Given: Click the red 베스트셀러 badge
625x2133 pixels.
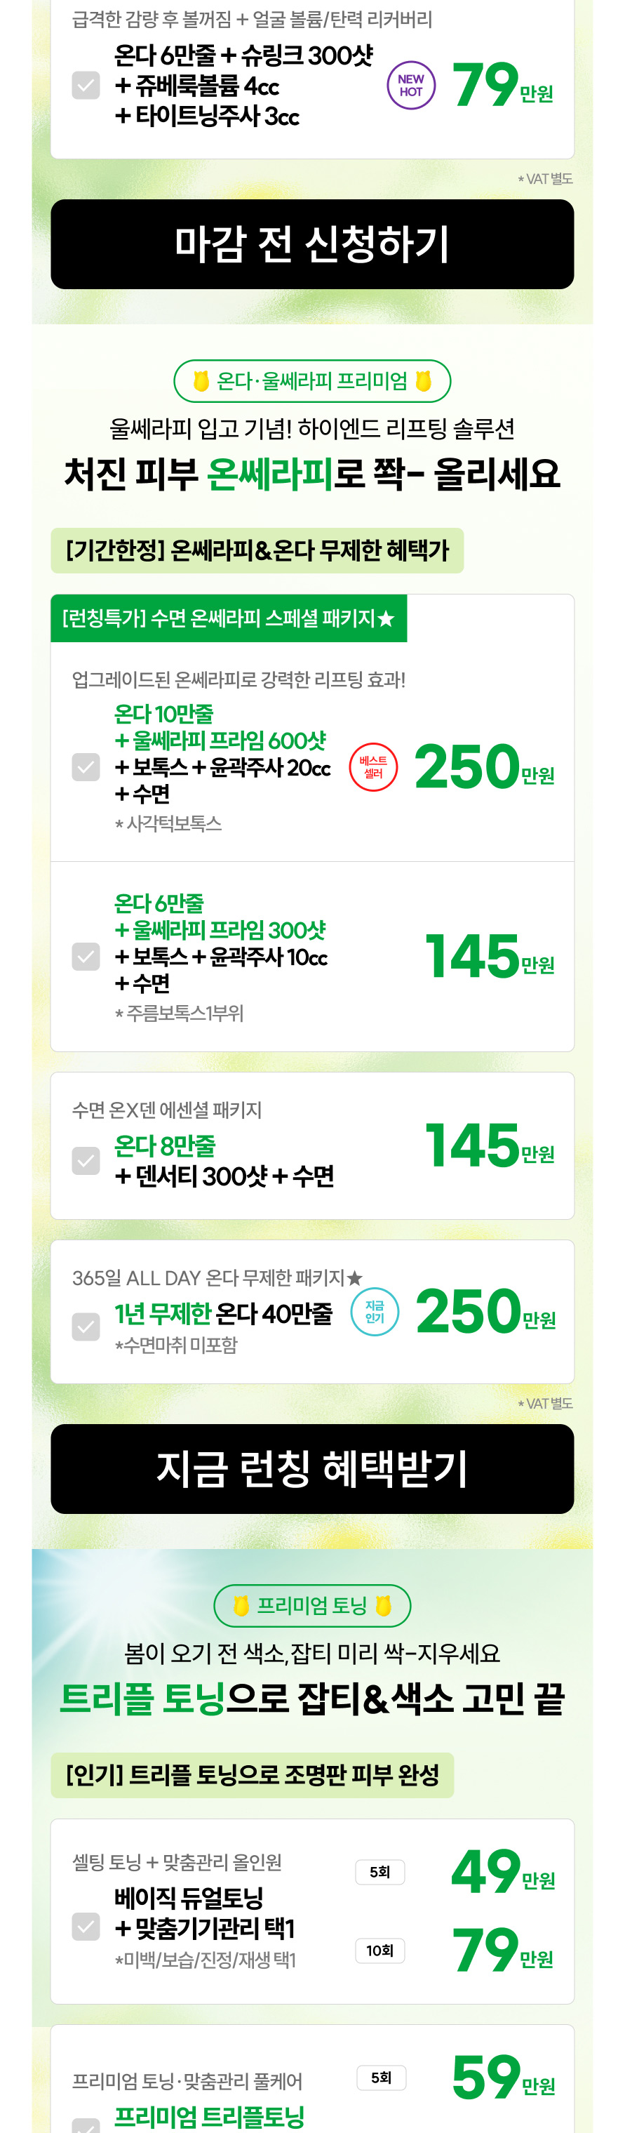Looking at the screenshot, I should (373, 766).
